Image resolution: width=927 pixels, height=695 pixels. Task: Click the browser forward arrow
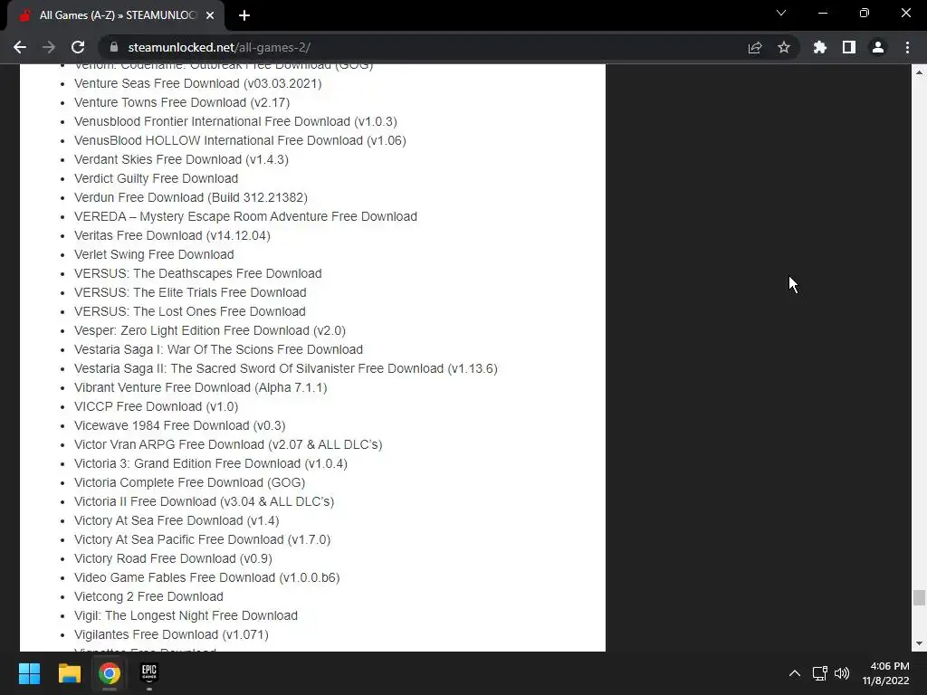pos(49,47)
